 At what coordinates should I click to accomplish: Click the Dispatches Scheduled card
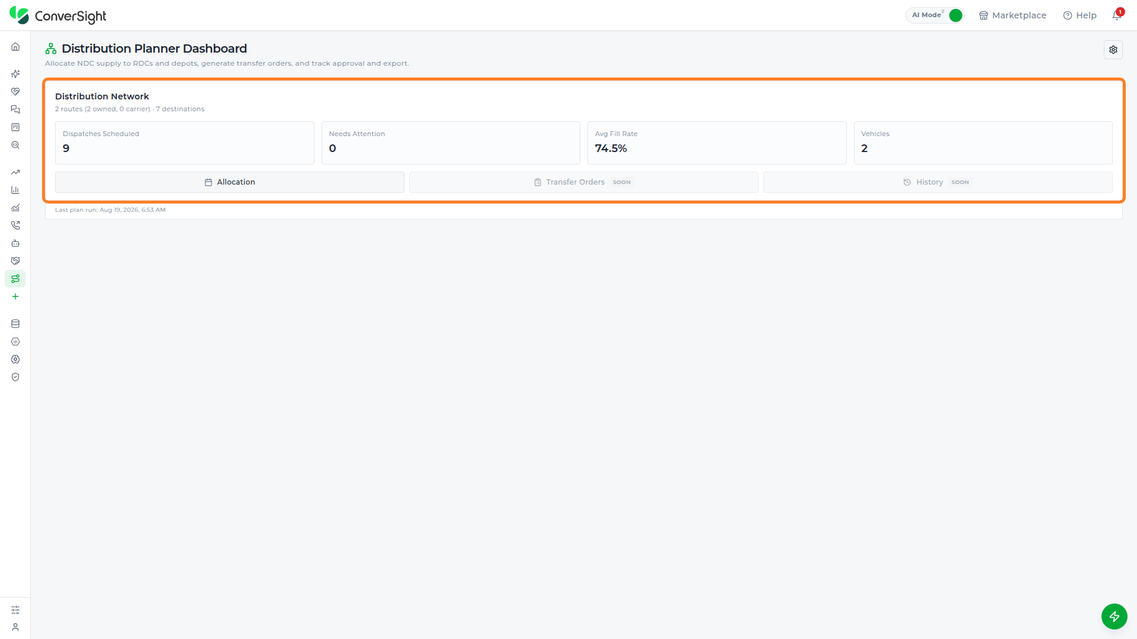click(x=184, y=143)
